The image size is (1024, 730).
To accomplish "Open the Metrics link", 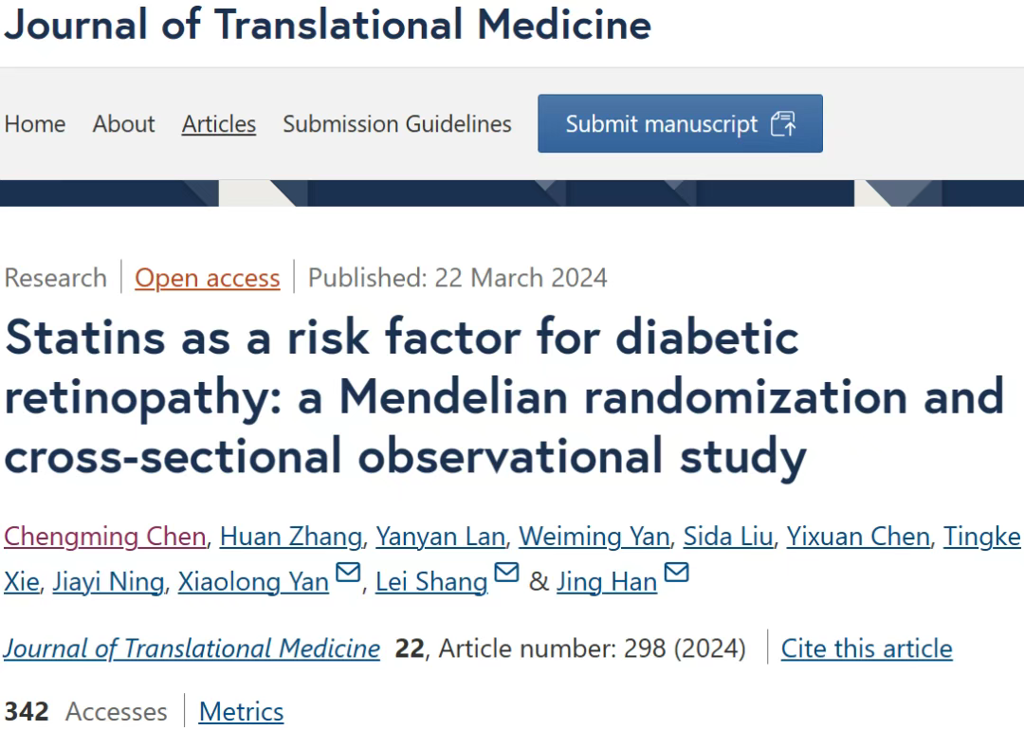I will (241, 711).
